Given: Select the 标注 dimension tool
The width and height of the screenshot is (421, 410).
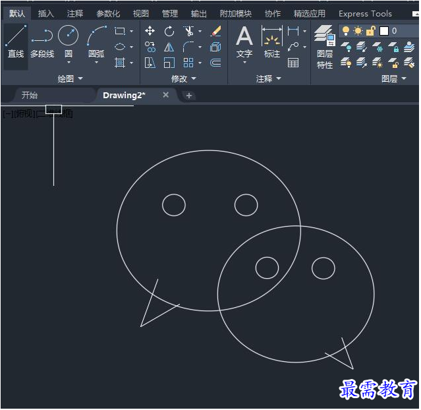Looking at the screenshot, I should click(x=271, y=42).
